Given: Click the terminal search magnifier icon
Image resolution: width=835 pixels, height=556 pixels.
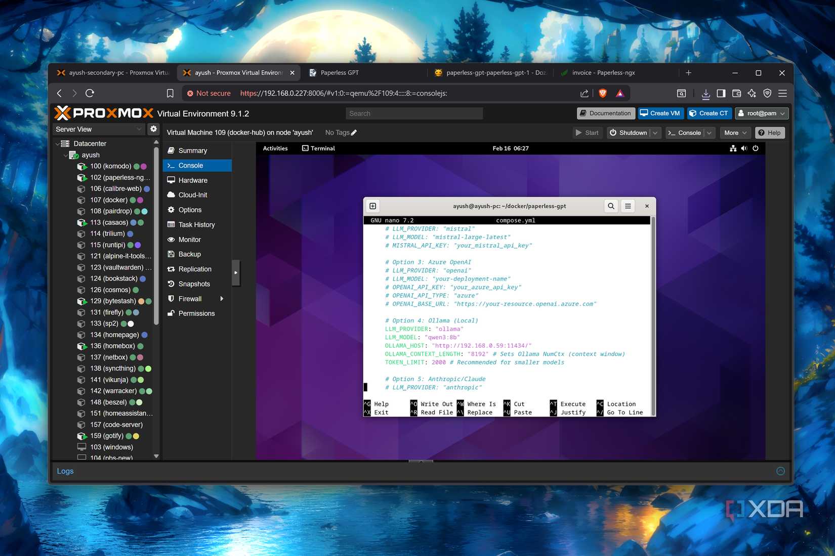Looking at the screenshot, I should click(611, 206).
